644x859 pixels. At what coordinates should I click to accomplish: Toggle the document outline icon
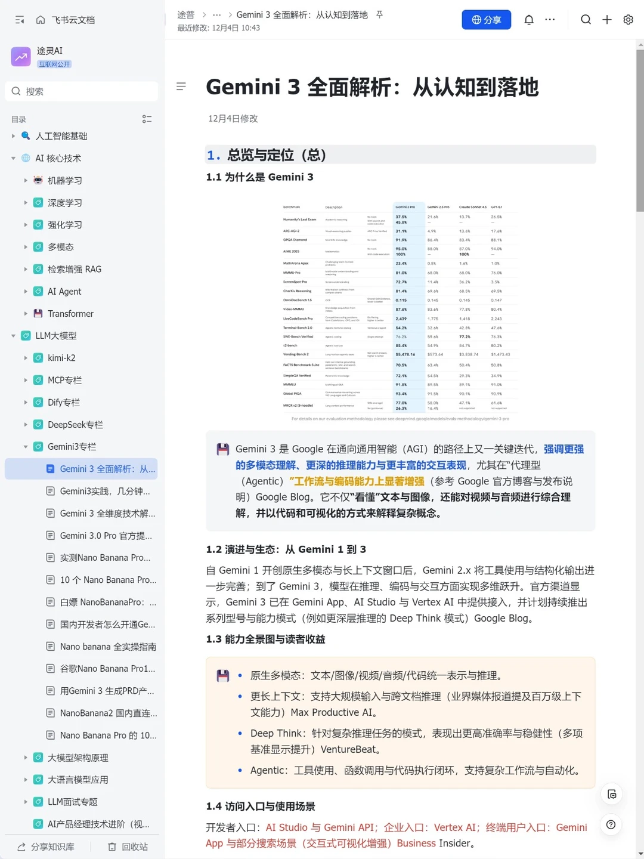(x=181, y=86)
